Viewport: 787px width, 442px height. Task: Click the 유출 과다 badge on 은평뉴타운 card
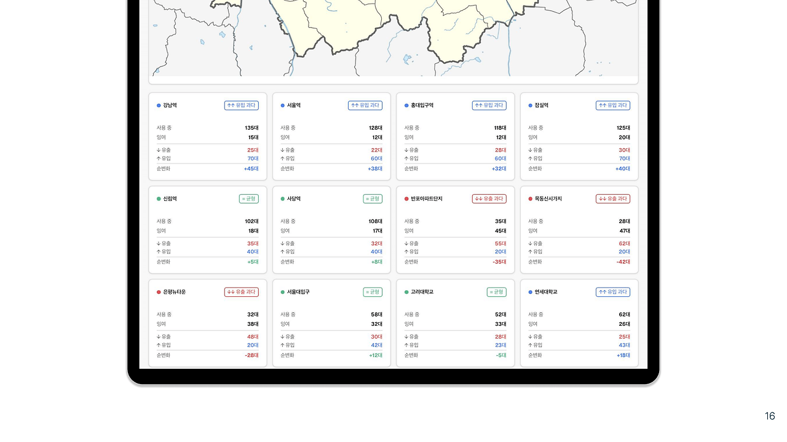click(242, 292)
